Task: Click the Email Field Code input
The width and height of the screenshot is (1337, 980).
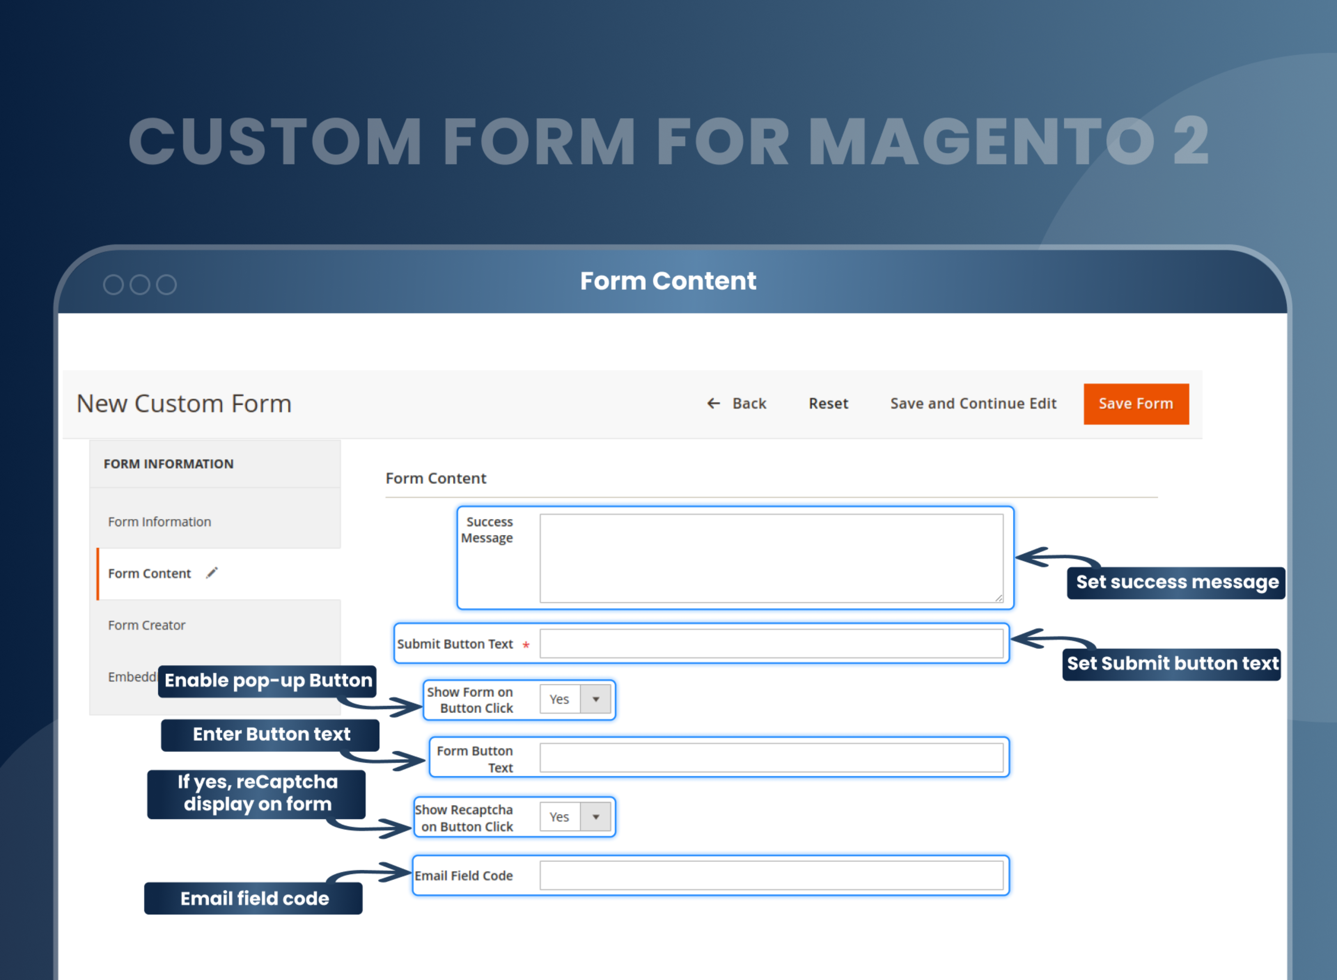Action: pyautogui.click(x=771, y=875)
